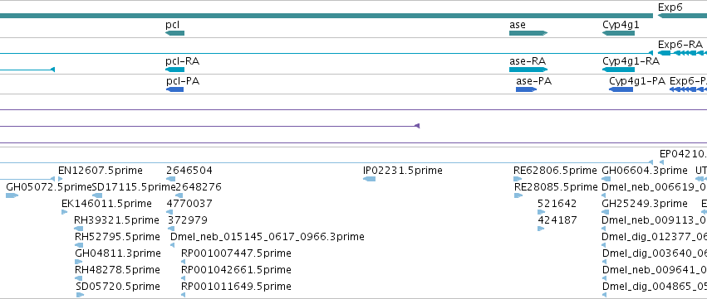This screenshot has height=299, width=707.
Task: Open the Exp6 gene label
Action: 670,7
